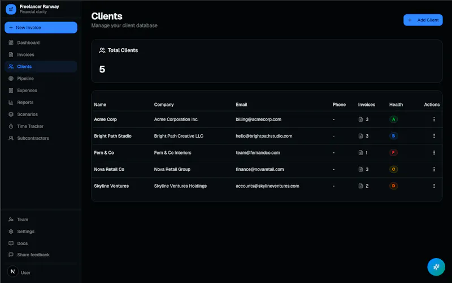Viewport: 452px width, 283px height.
Task: Click the Freelancer Runway logo icon
Action: pyautogui.click(x=11, y=9)
